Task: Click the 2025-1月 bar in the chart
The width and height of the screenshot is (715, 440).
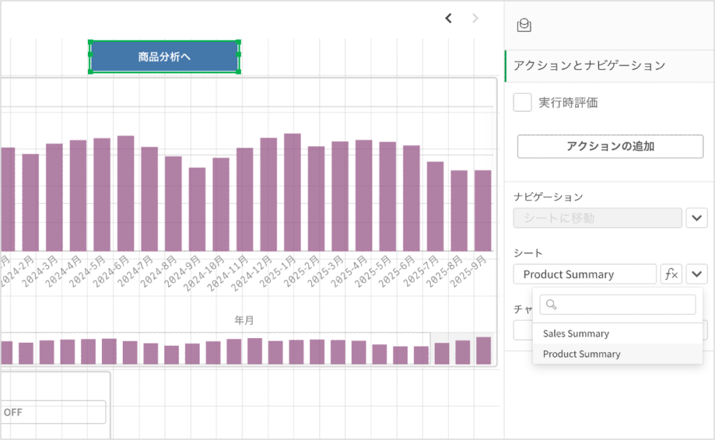Action: 293,192
